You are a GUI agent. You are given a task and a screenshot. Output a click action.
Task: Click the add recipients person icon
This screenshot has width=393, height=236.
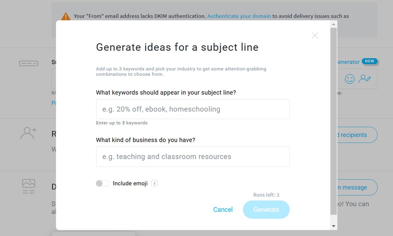28,134
